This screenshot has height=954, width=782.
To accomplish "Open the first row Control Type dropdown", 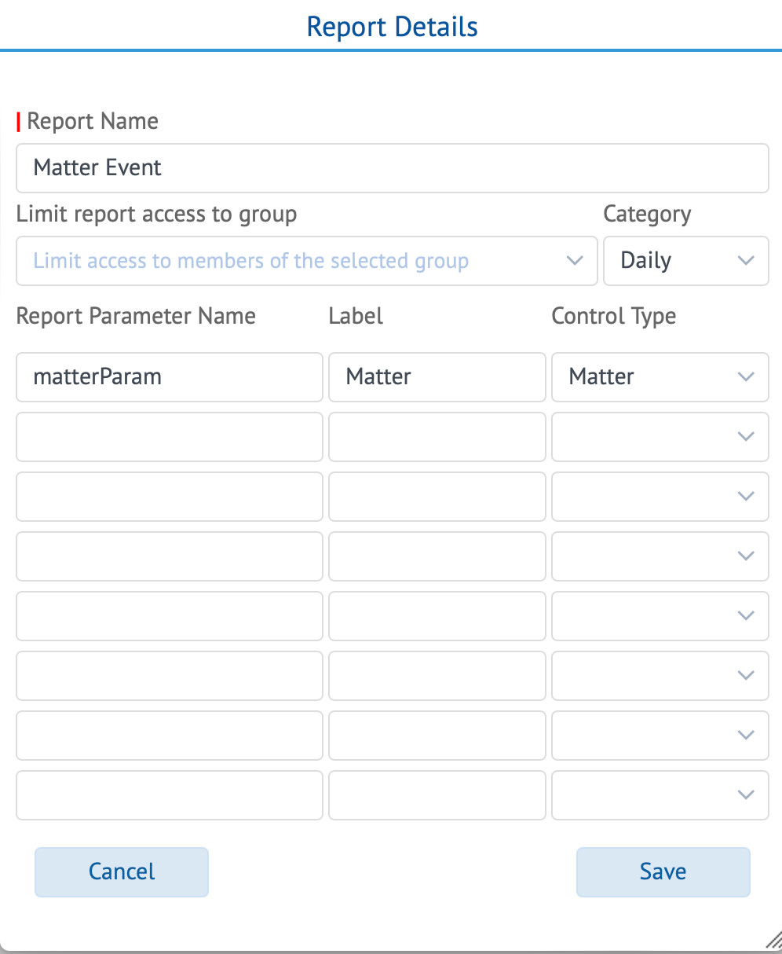I will 660,377.
